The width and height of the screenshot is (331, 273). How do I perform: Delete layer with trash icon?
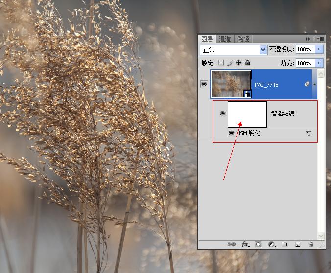pos(311,244)
